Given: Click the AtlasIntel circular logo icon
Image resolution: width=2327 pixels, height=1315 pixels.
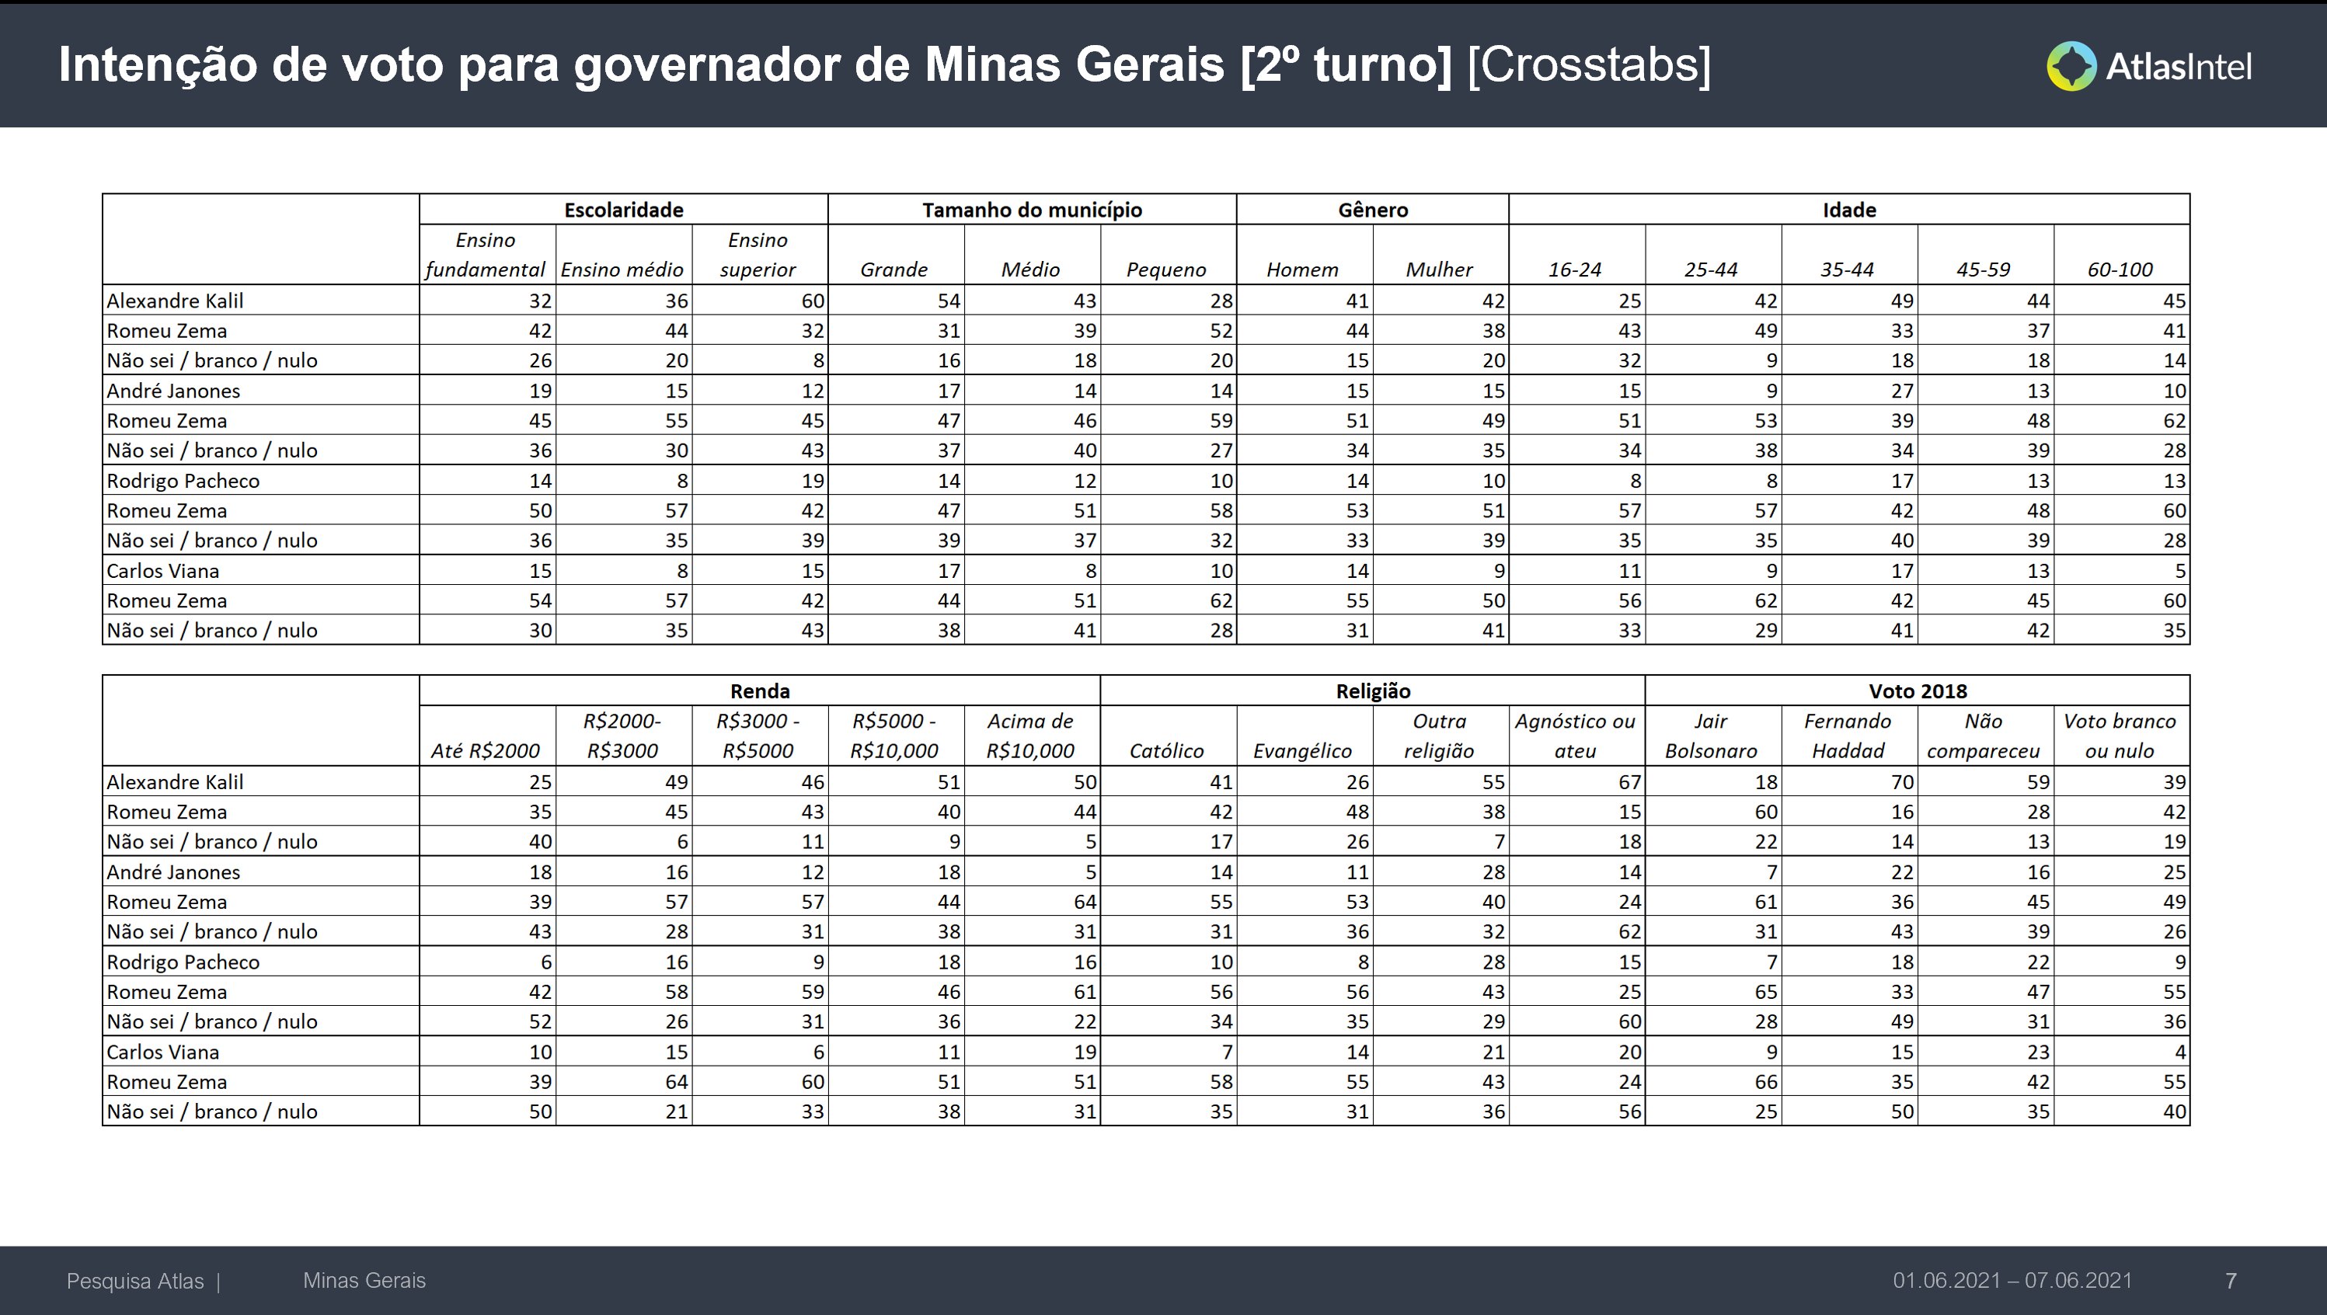Looking at the screenshot, I should (x=2071, y=66).
